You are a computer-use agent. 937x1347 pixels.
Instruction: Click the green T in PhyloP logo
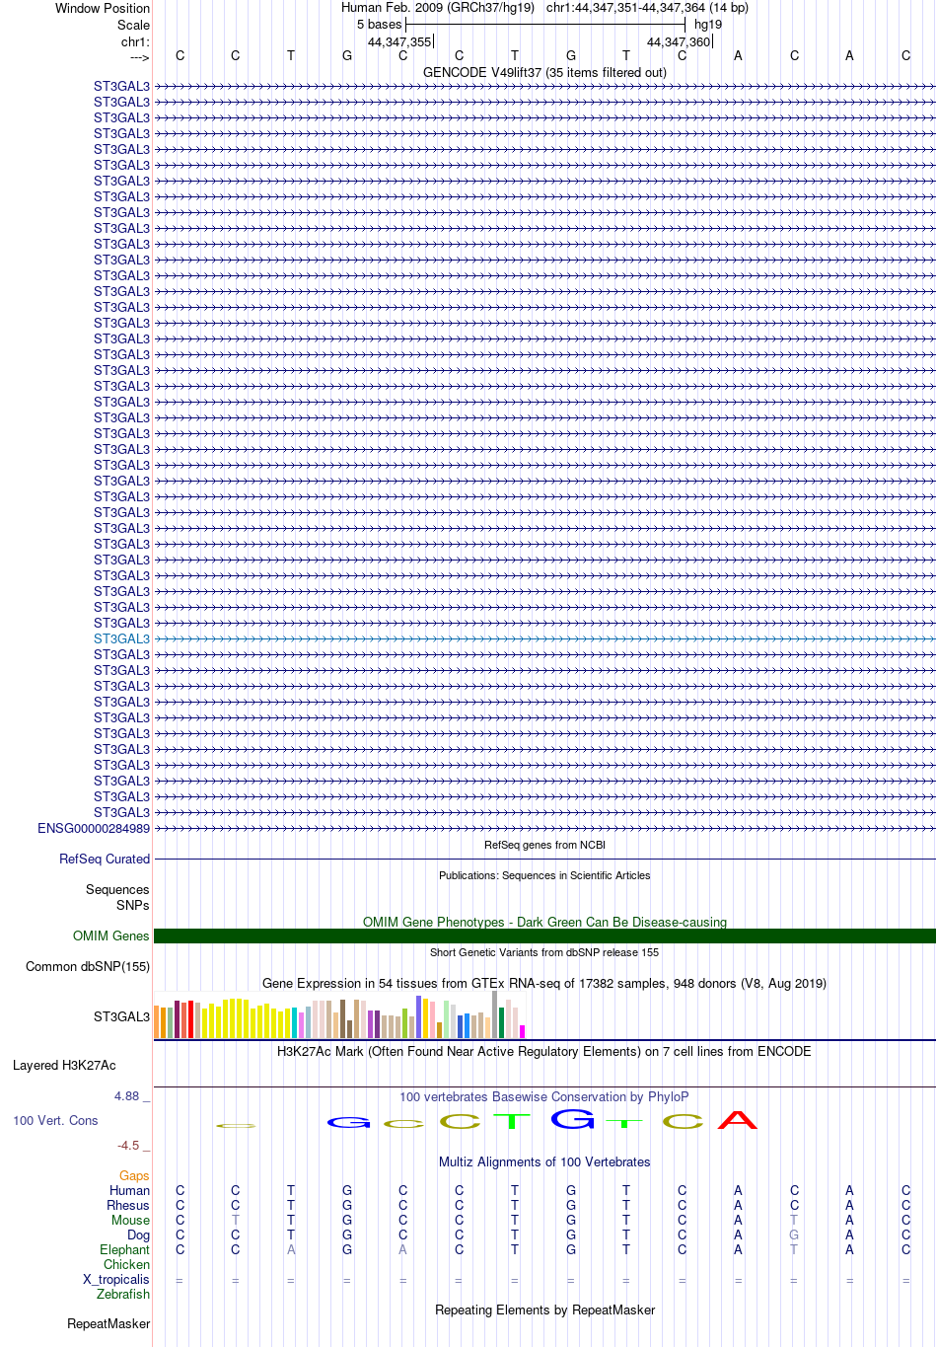[513, 1121]
